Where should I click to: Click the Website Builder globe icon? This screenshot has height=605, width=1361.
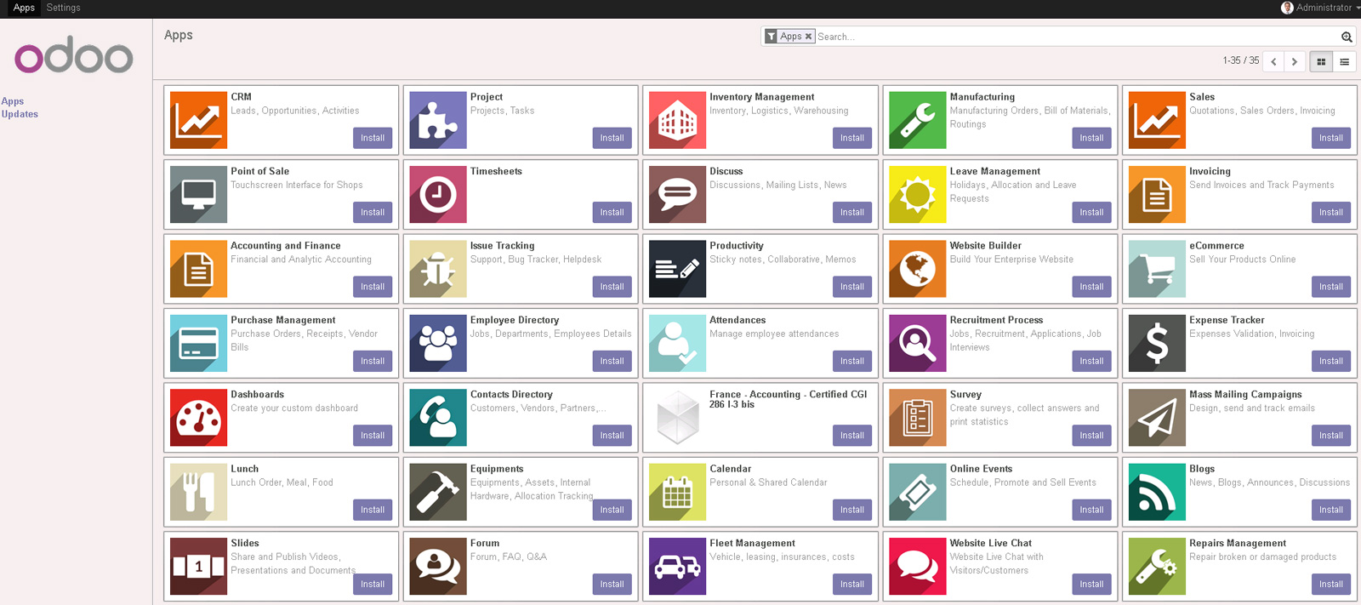pos(917,269)
